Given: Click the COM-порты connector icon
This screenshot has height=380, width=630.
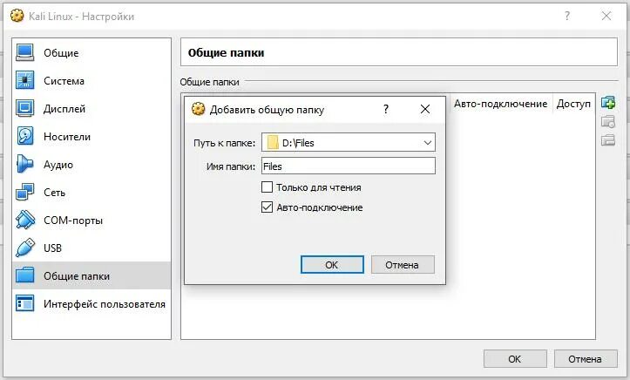Looking at the screenshot, I should click(25, 220).
